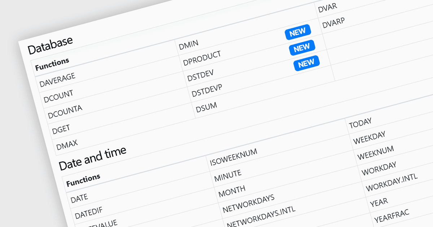433x227 pixels.
Task: Select the DAVERAGE function cell
Action: (x=57, y=80)
